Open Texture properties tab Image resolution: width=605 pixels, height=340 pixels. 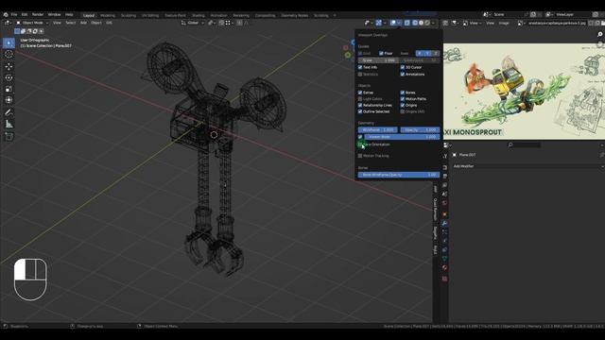tap(444, 279)
